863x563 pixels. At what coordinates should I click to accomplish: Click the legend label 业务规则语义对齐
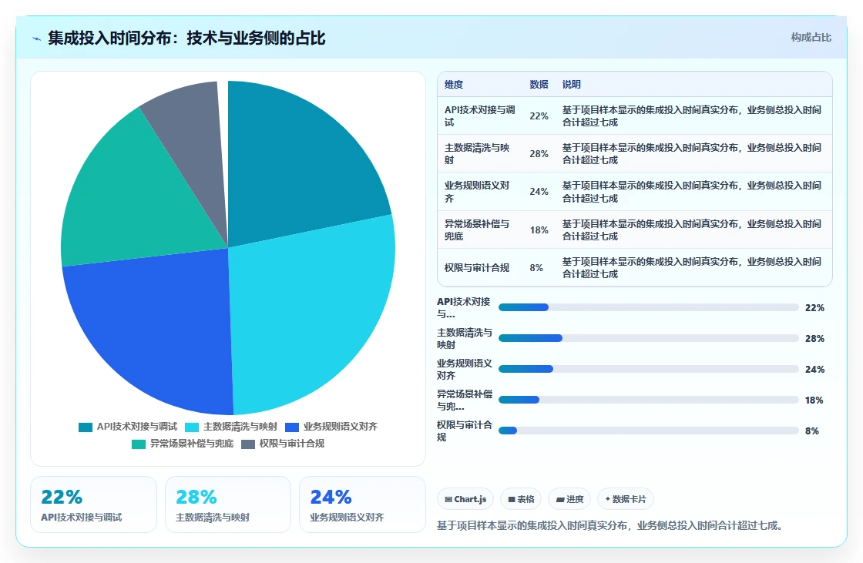click(340, 427)
